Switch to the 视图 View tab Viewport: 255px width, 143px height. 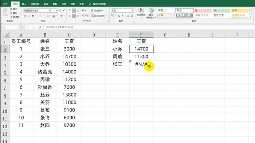73,4
